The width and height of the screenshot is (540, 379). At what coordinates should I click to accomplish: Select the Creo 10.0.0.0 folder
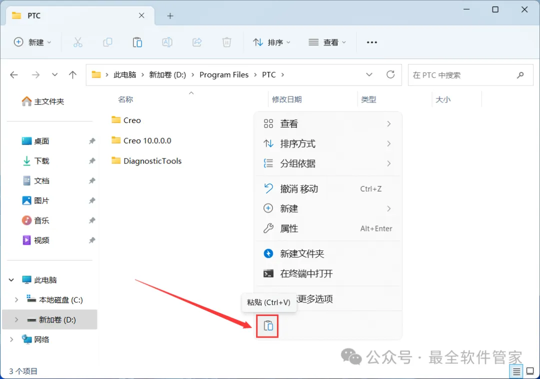pyautogui.click(x=141, y=140)
